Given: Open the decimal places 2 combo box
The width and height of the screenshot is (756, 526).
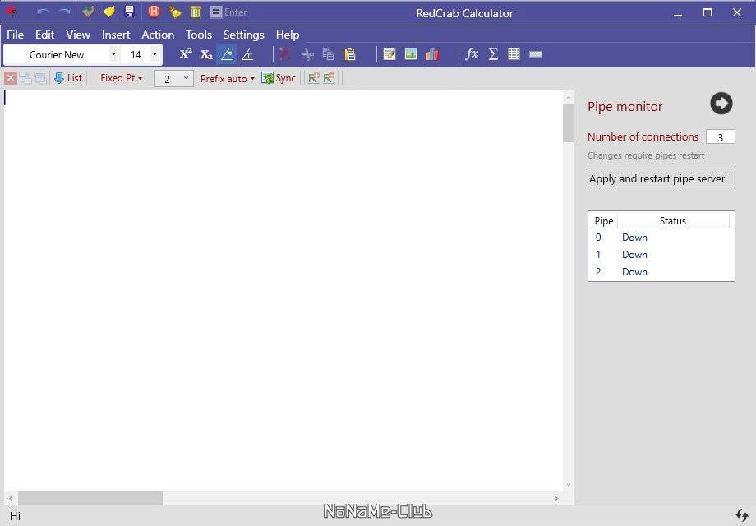Looking at the screenshot, I should point(174,78).
